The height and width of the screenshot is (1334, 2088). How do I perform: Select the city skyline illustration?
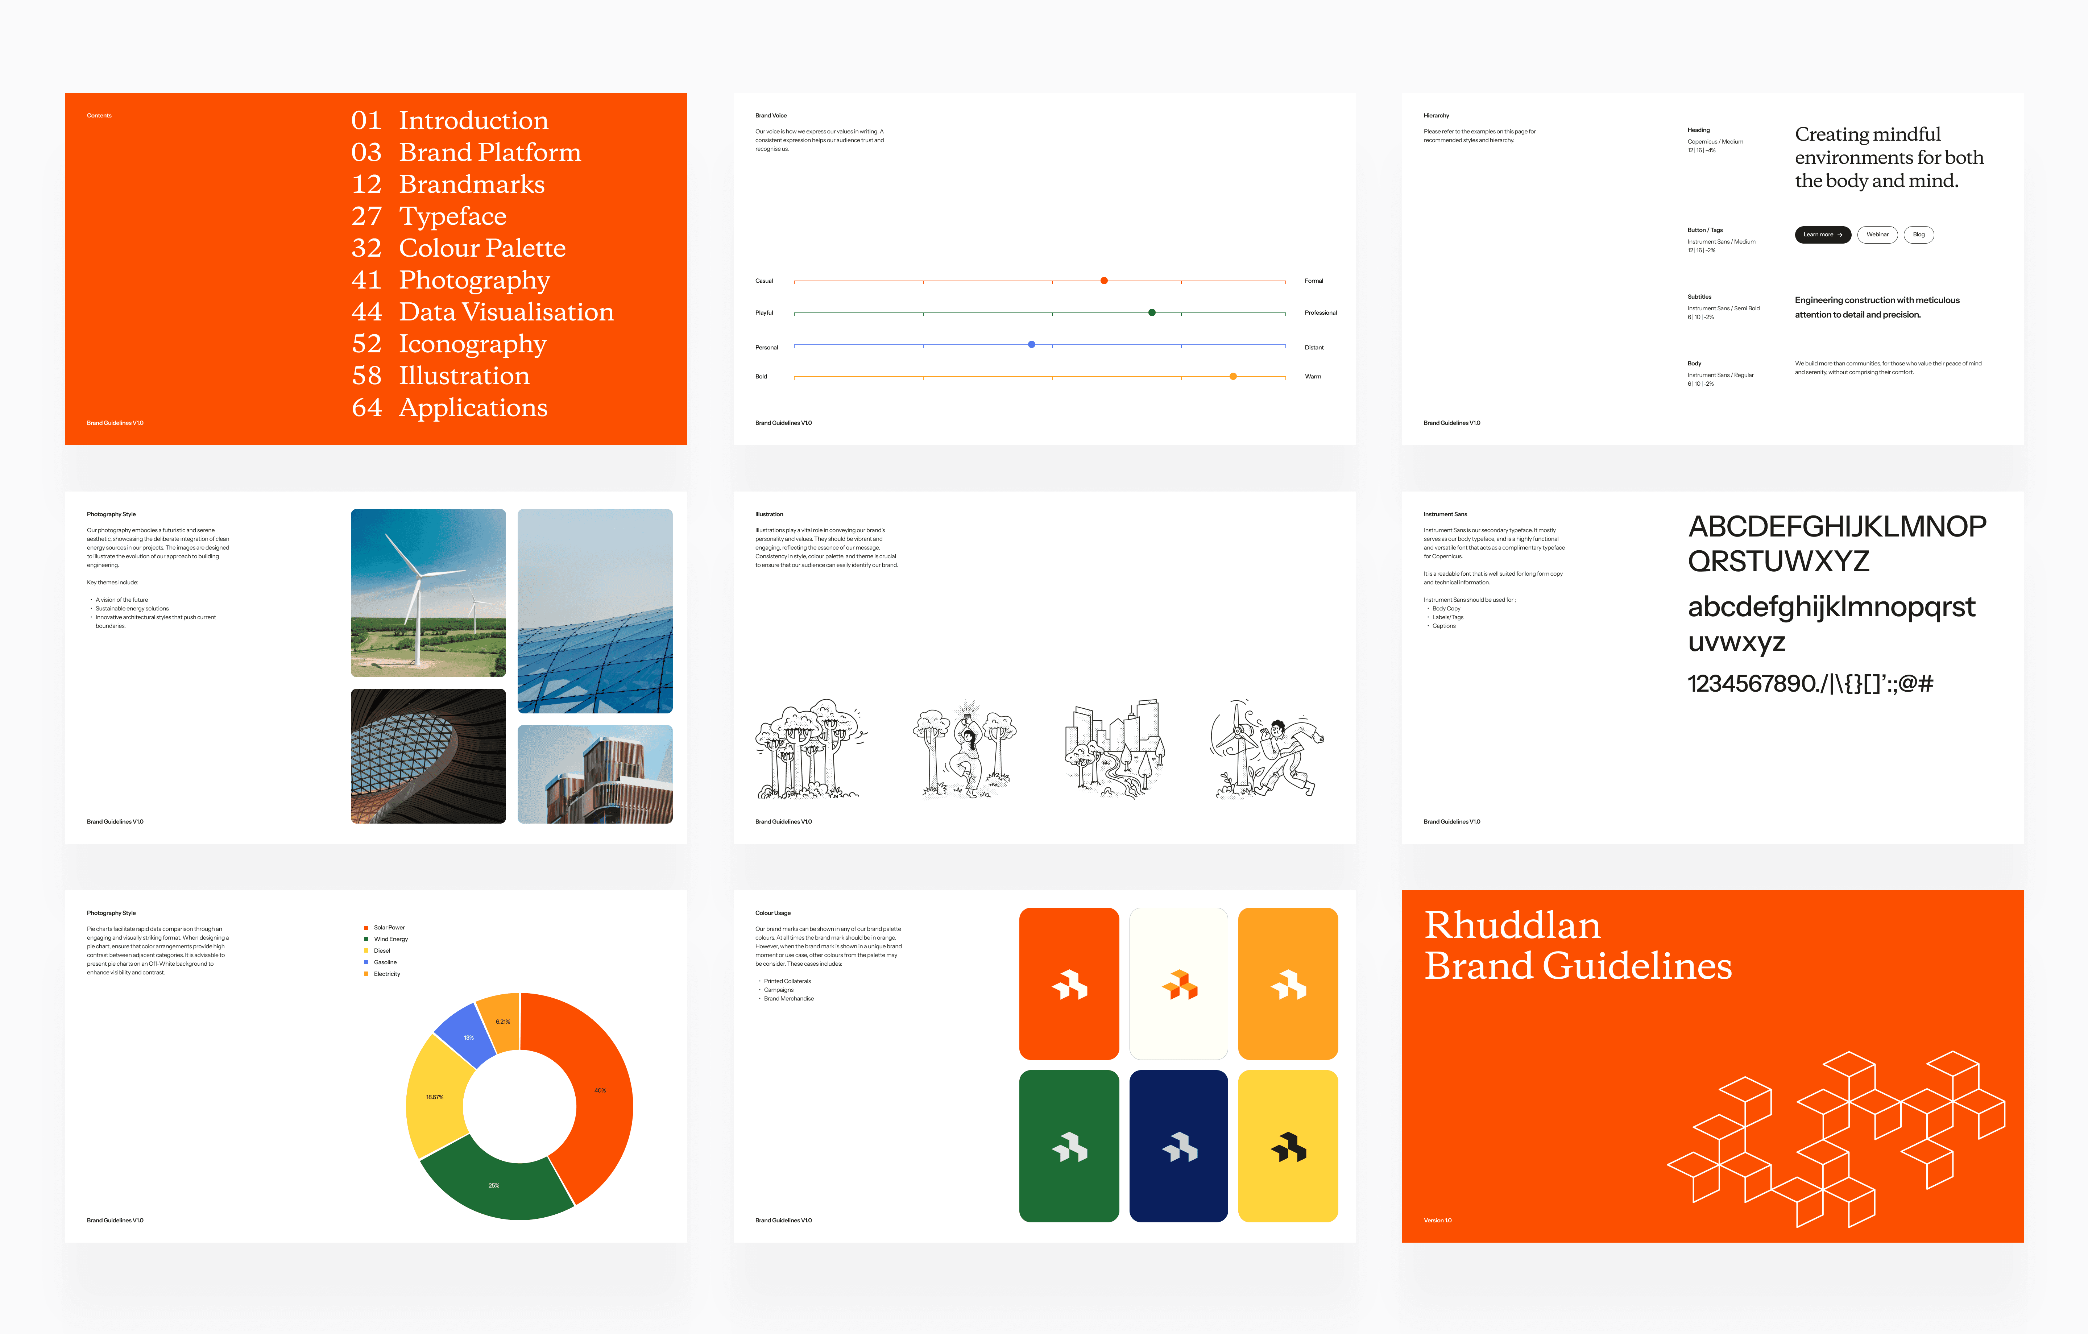[x=1114, y=749]
